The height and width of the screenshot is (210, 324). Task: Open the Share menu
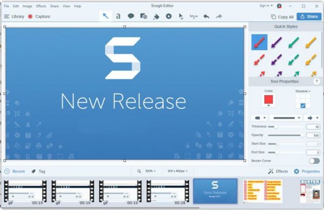(55, 6)
